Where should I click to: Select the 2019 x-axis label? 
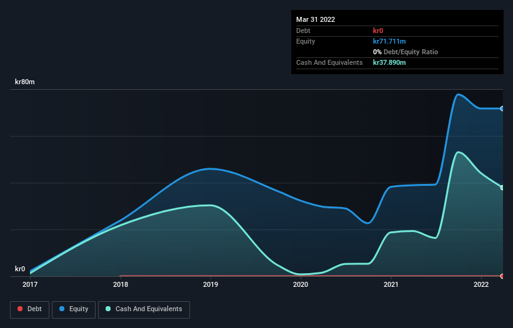click(211, 284)
